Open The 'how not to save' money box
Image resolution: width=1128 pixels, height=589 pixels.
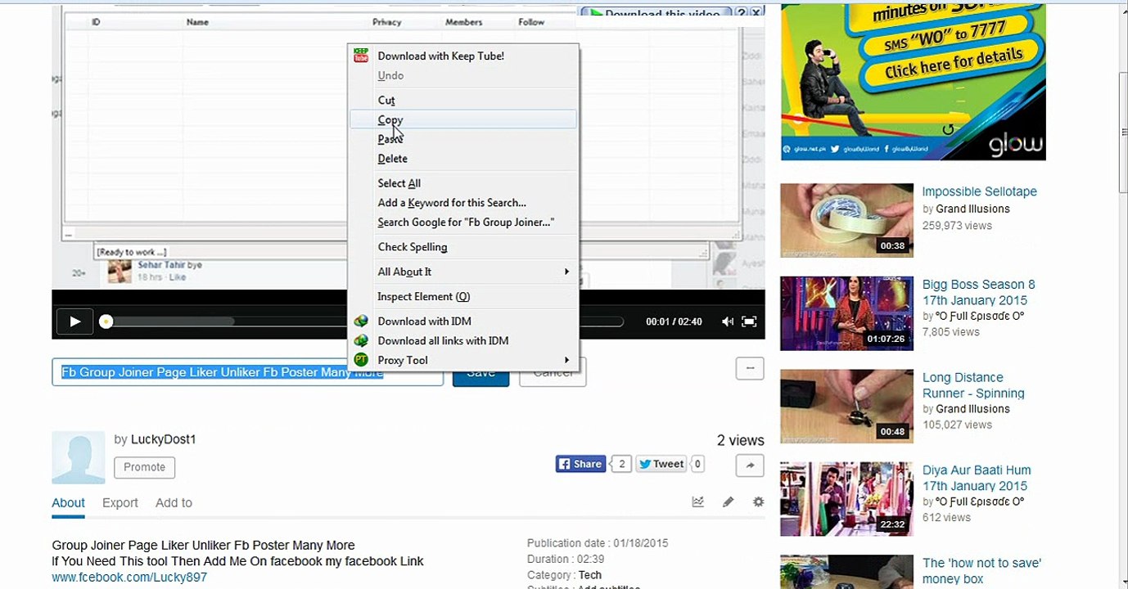click(x=981, y=571)
